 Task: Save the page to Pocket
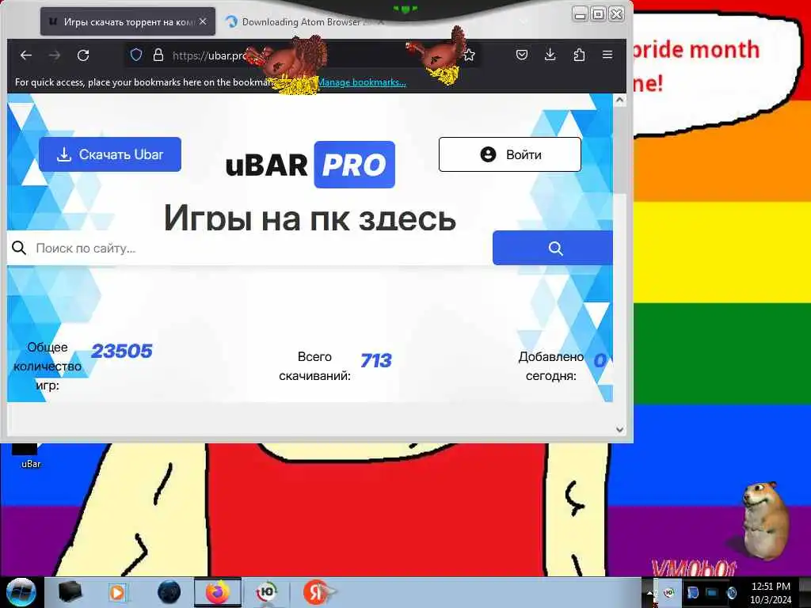coord(522,55)
